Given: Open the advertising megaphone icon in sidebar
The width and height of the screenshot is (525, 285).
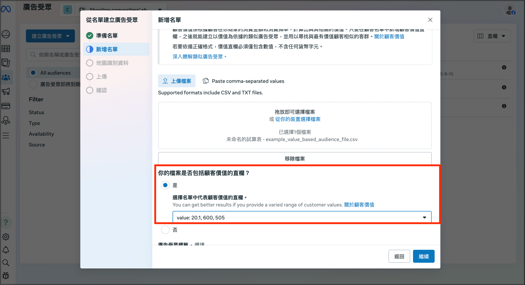Looking at the screenshot, I should pos(6,92).
